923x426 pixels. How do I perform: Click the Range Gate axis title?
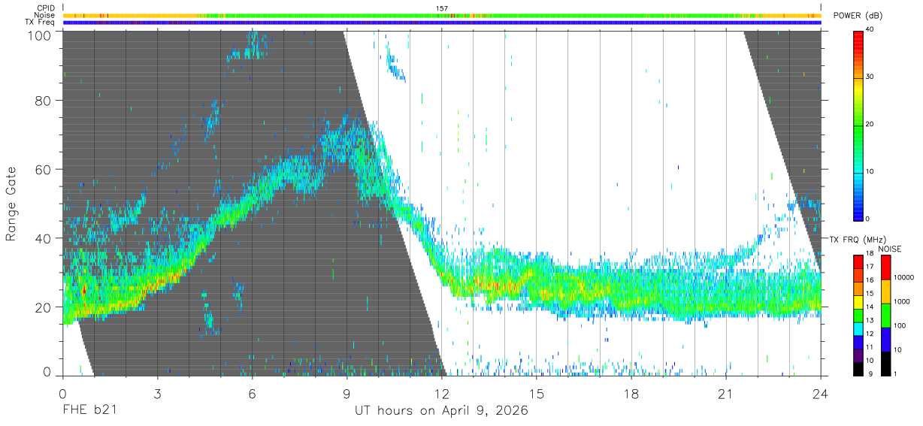(x=11, y=203)
